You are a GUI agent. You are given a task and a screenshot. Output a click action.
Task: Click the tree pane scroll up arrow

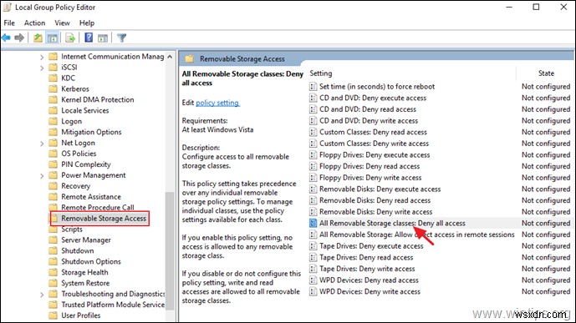170,57
